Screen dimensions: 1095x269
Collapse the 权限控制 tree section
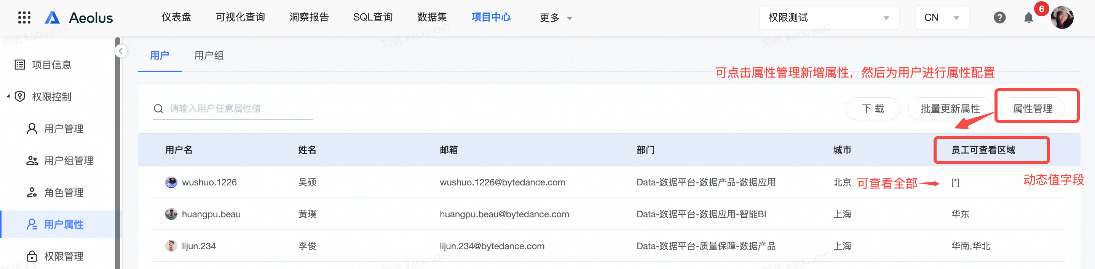[8, 96]
